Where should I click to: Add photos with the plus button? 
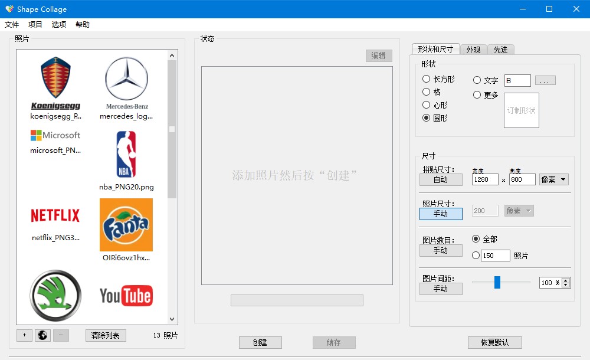point(24,335)
